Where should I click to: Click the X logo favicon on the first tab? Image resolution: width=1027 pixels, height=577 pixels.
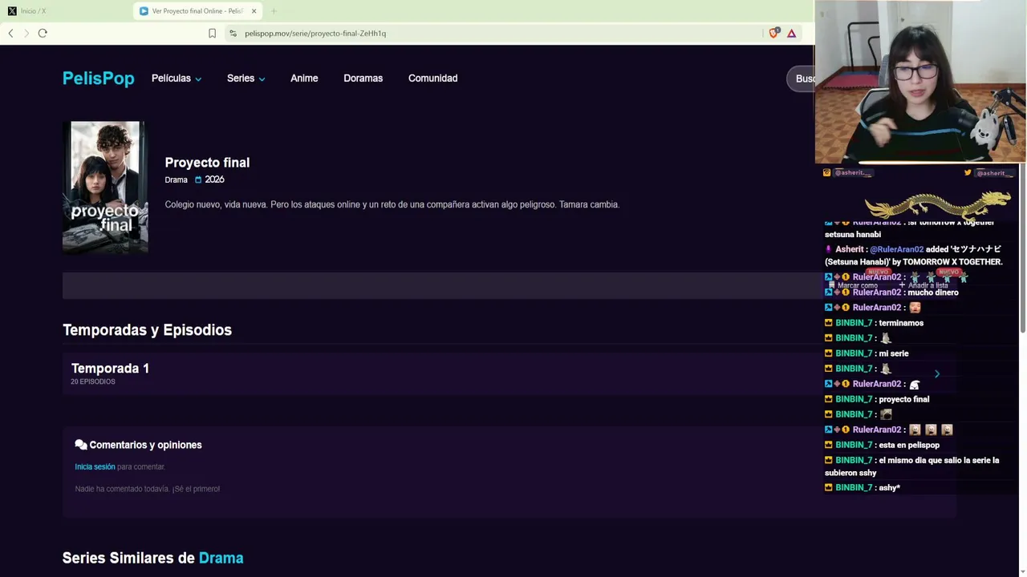coord(12,11)
